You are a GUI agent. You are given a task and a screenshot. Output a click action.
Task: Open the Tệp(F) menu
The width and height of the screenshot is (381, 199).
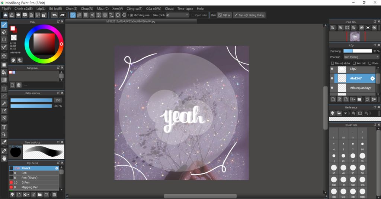pyautogui.click(x=6, y=9)
